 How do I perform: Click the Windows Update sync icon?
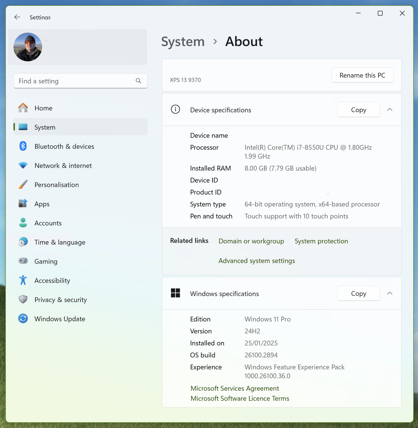(23, 319)
